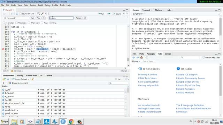Open the Source button dropdown arrow
Screen dimensions: 223x125
(123, 14)
